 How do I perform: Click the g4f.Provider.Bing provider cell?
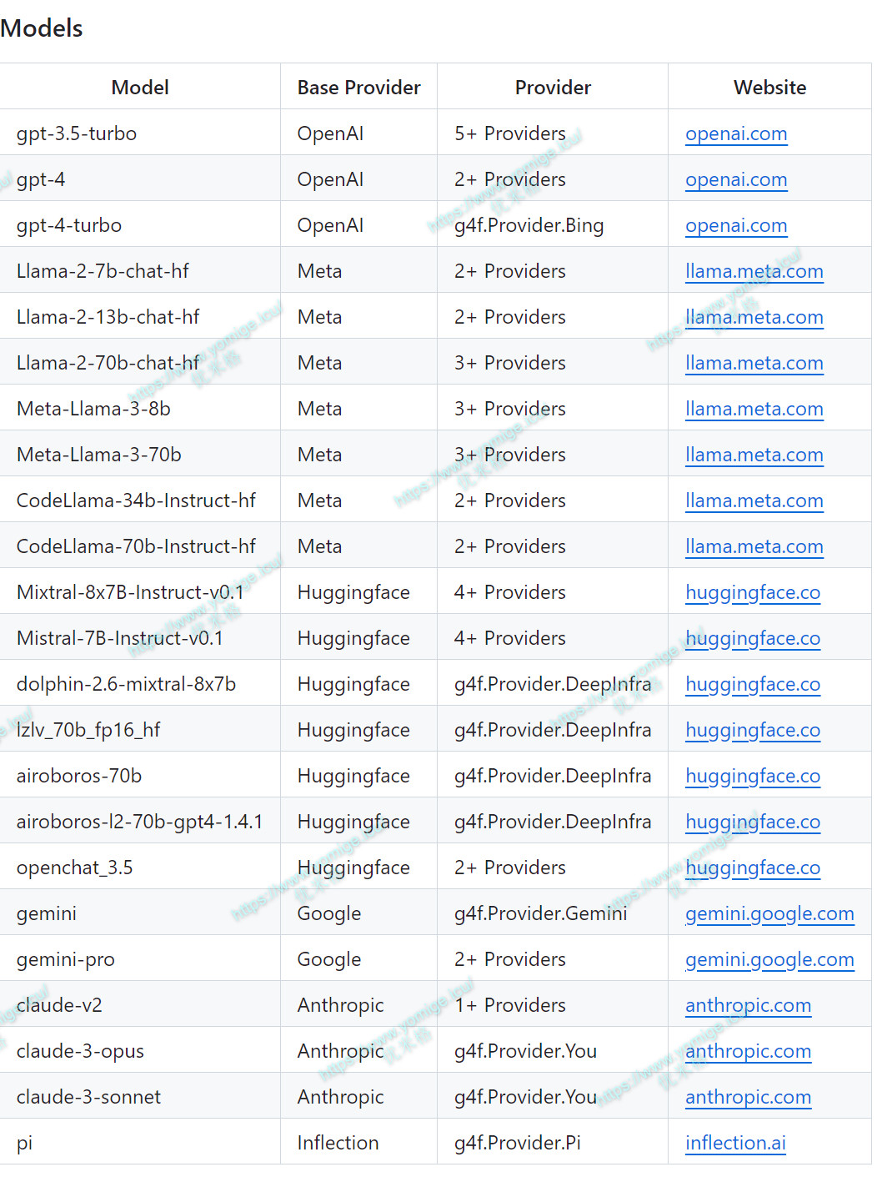529,226
